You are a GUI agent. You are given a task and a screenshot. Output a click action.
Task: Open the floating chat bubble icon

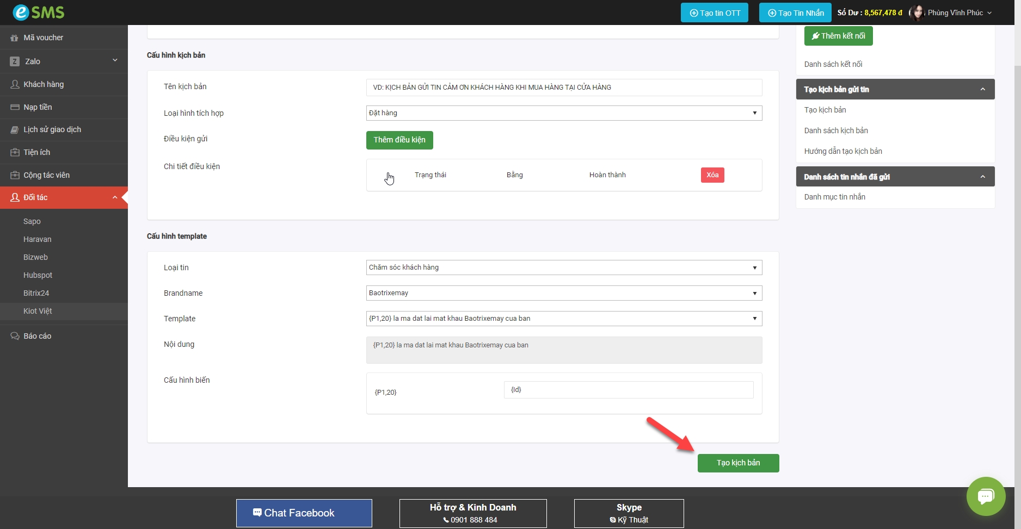point(986,496)
